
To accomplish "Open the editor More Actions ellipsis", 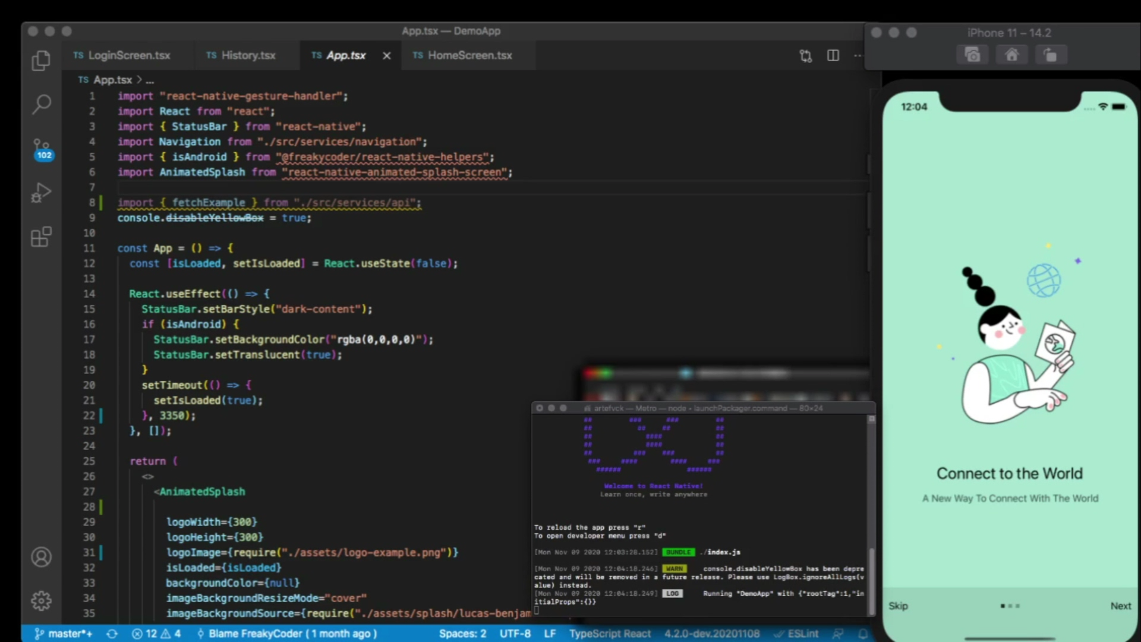I will (858, 55).
